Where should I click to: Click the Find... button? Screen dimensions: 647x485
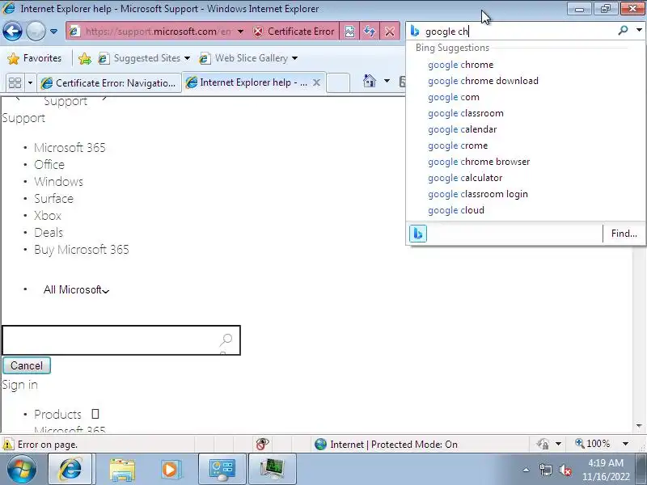(624, 234)
